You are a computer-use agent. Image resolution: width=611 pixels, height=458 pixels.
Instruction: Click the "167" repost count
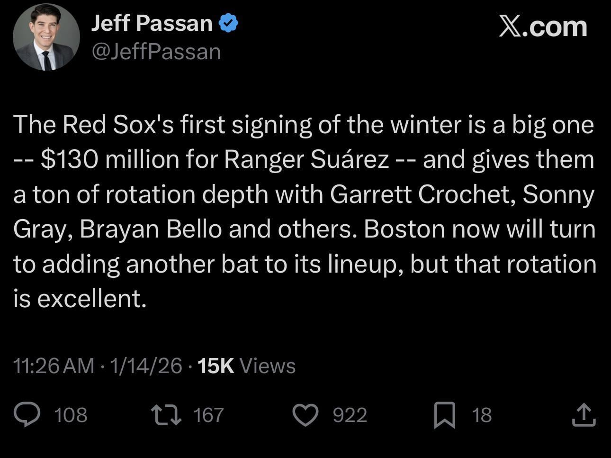pyautogui.click(x=208, y=415)
